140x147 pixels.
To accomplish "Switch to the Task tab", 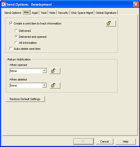I will point(44,13).
